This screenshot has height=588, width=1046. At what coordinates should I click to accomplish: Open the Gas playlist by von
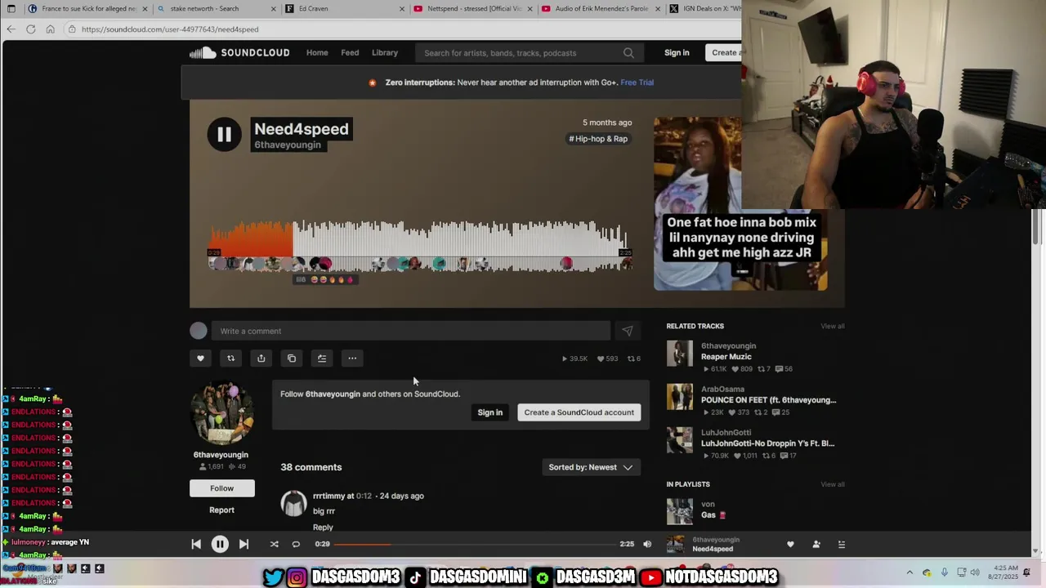pyautogui.click(x=713, y=515)
